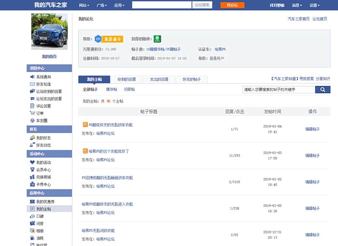Viewport: 338px width, 246px height.
Task: Open 订单 orders in the sidebar
Action: click(40, 113)
